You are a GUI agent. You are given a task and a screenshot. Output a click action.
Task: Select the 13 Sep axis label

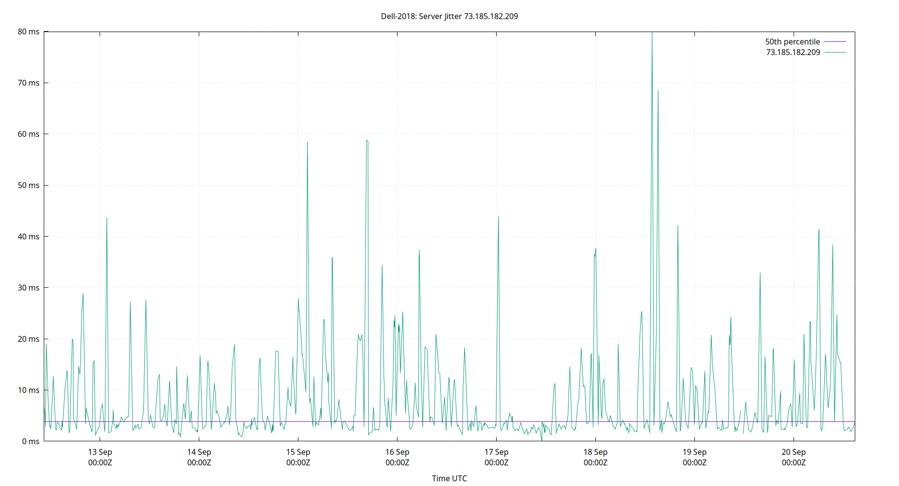[x=99, y=452]
